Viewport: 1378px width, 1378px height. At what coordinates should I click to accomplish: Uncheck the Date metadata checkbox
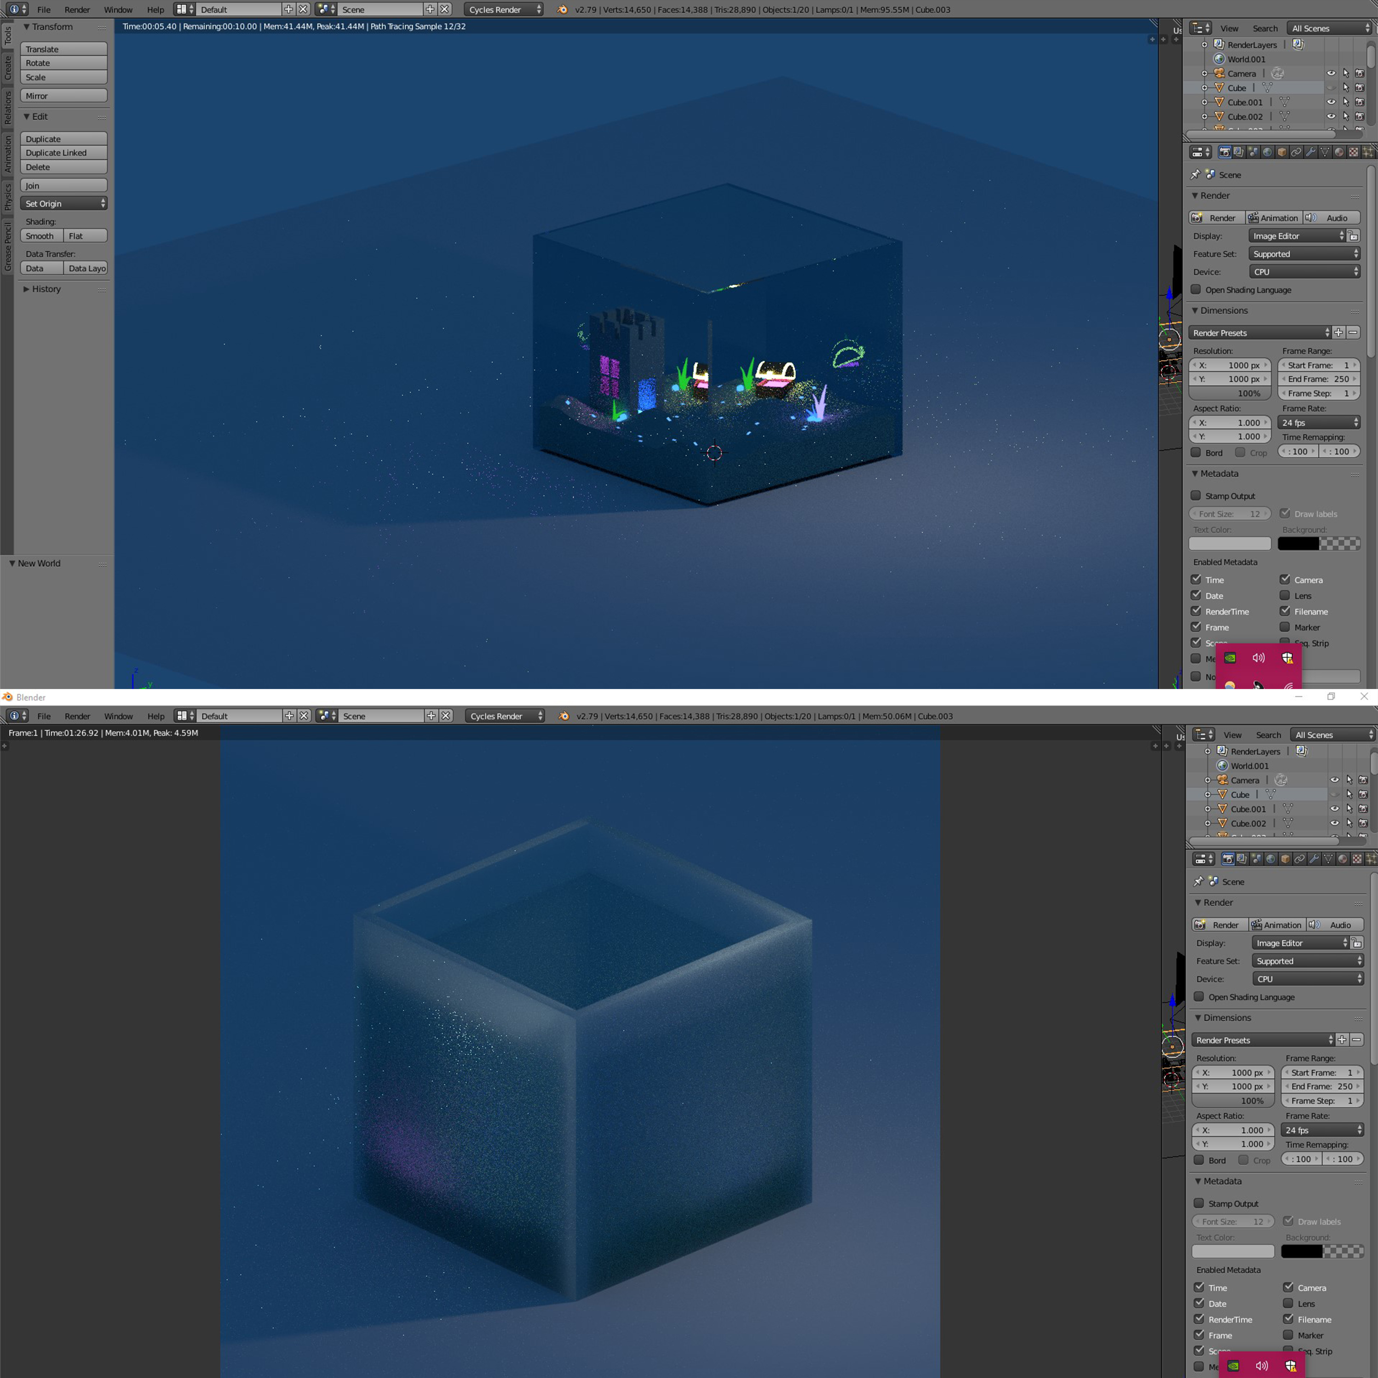coord(1197,596)
